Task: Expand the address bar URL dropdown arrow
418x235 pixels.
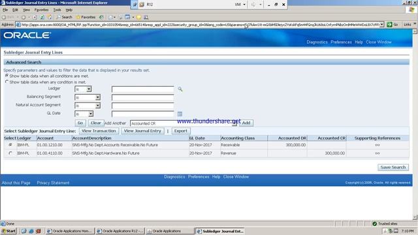Action: 382,25
